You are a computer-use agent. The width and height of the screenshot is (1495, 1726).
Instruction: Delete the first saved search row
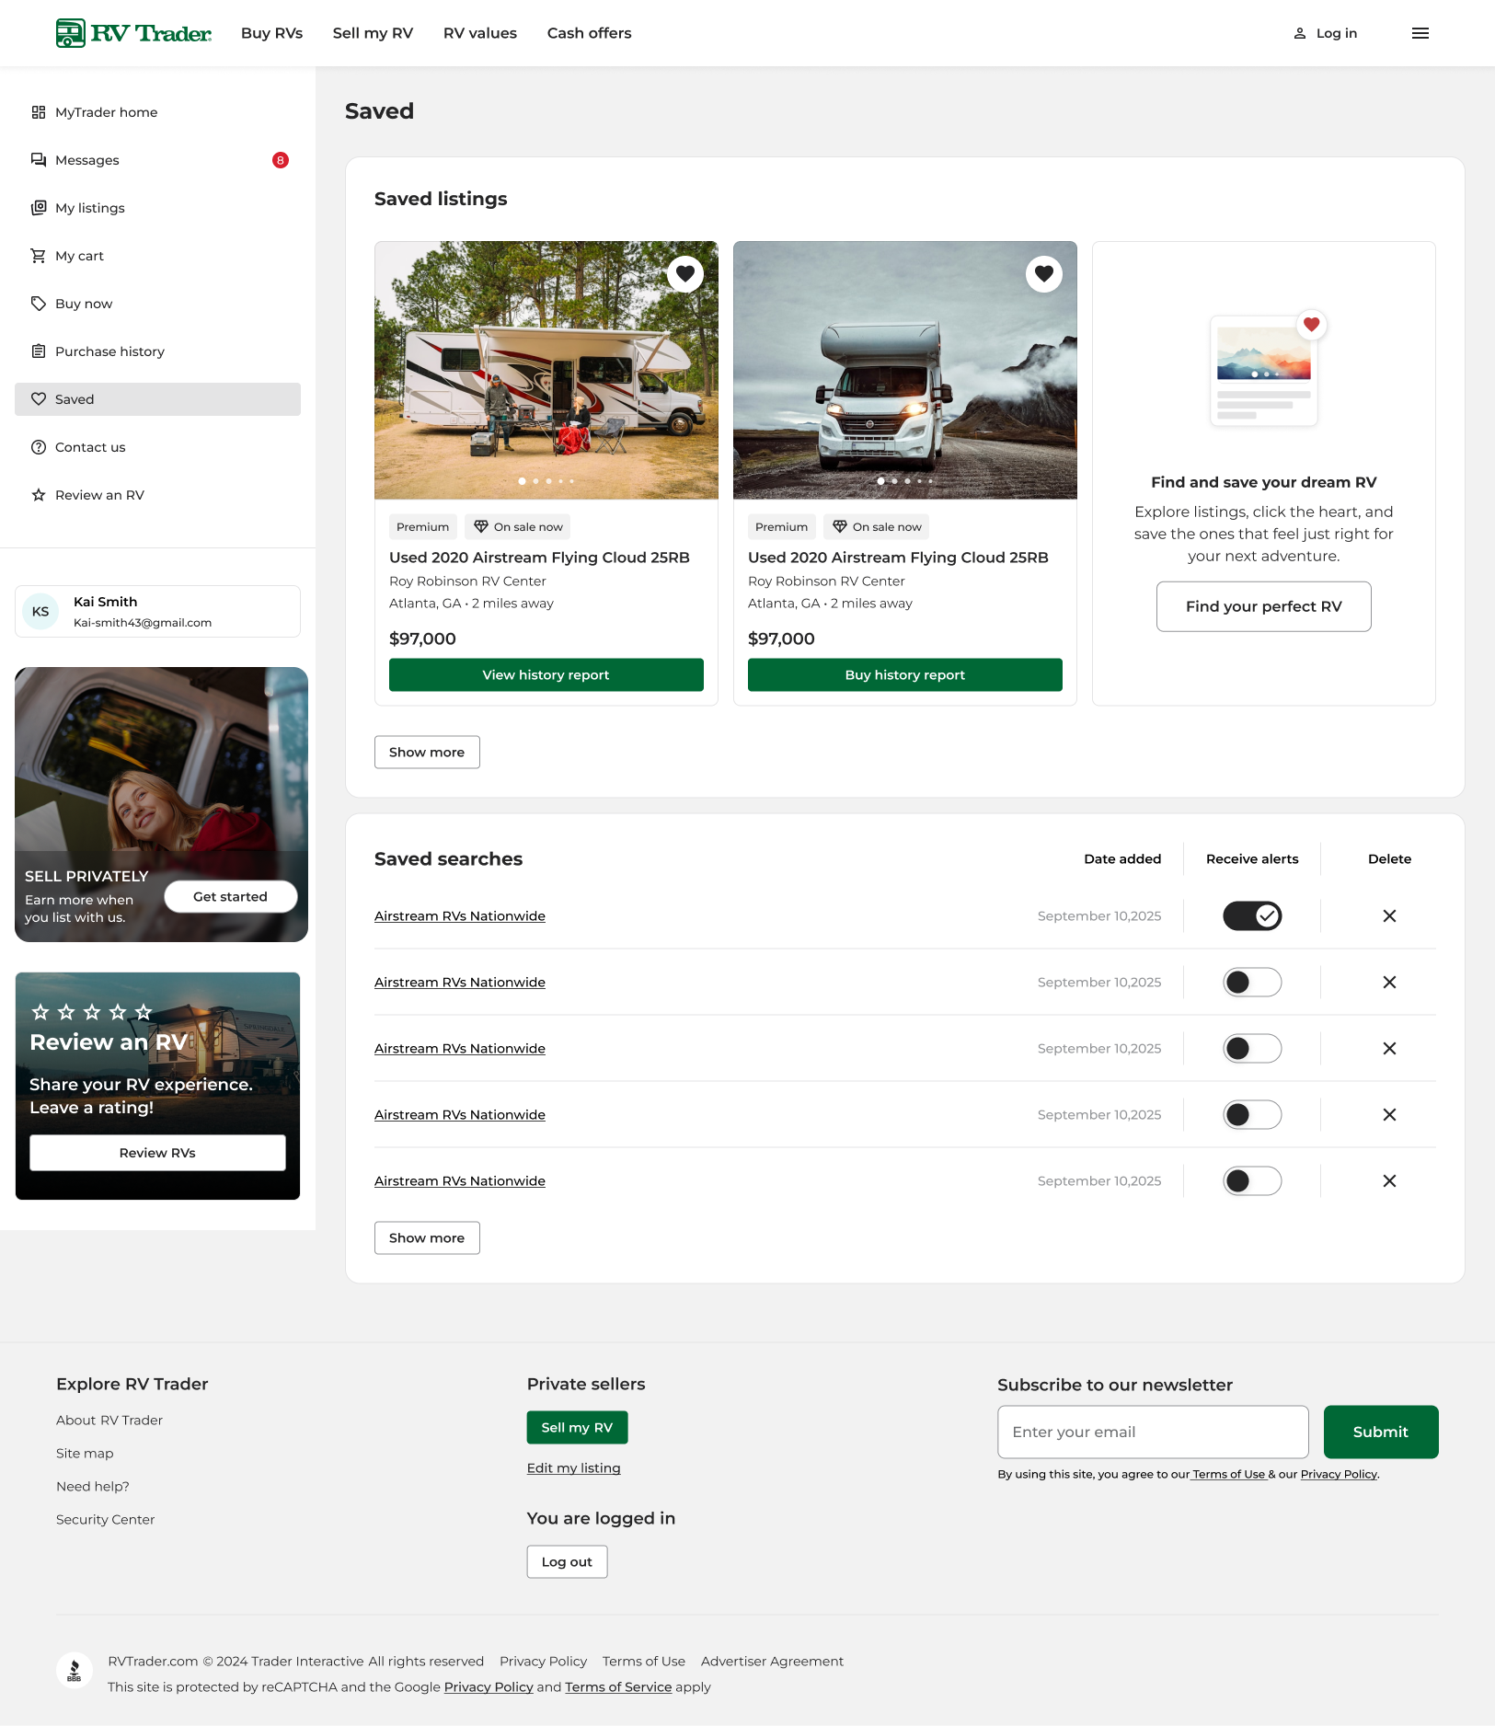[x=1389, y=916]
